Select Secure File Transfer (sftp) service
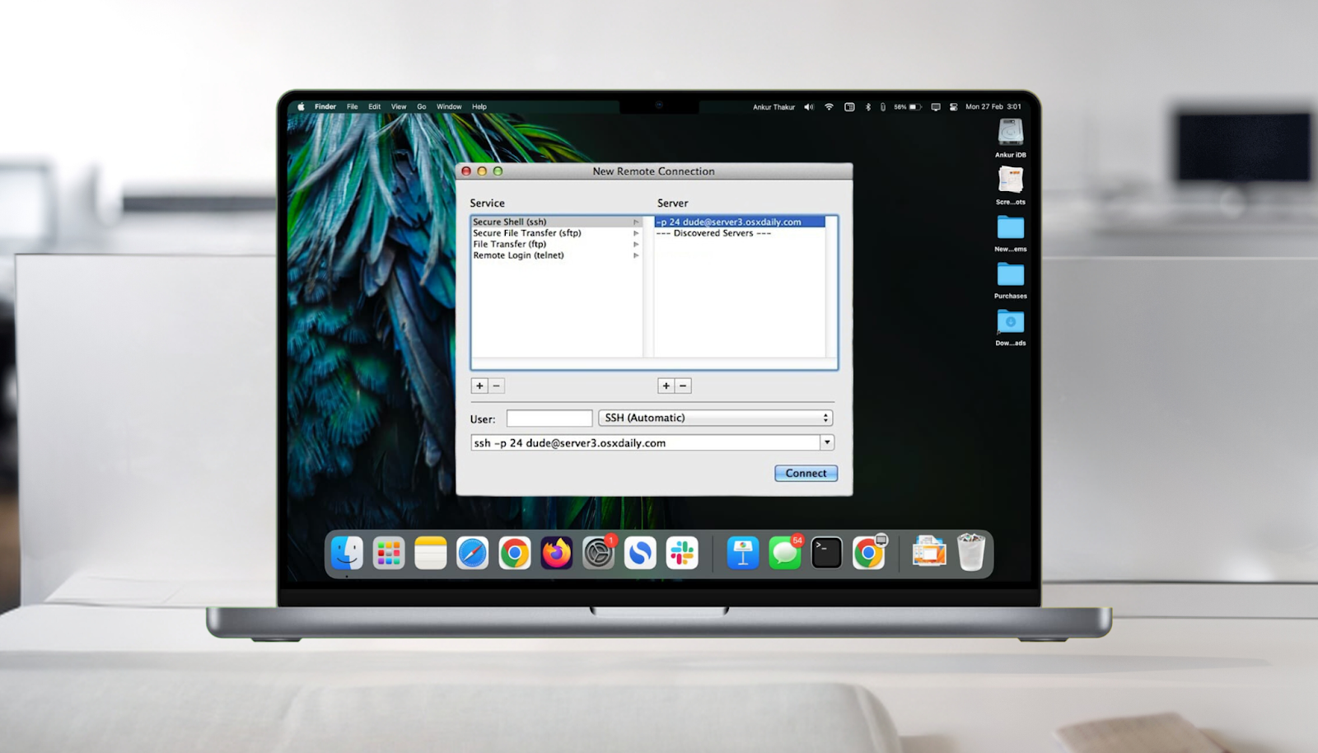The image size is (1318, 753). pos(527,233)
